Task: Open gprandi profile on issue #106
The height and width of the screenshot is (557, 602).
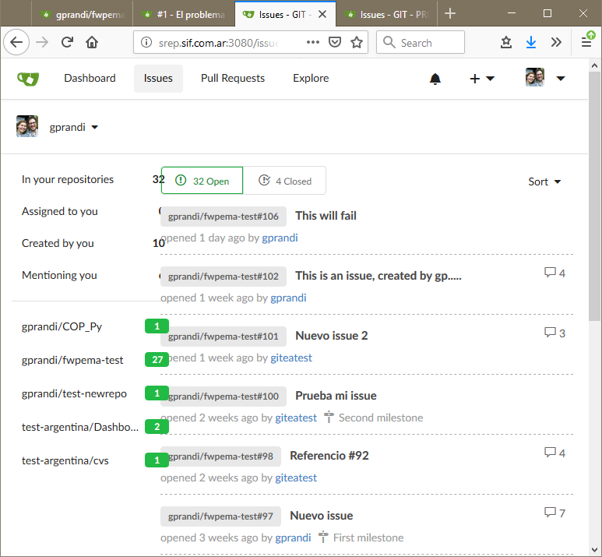Action: (x=280, y=238)
